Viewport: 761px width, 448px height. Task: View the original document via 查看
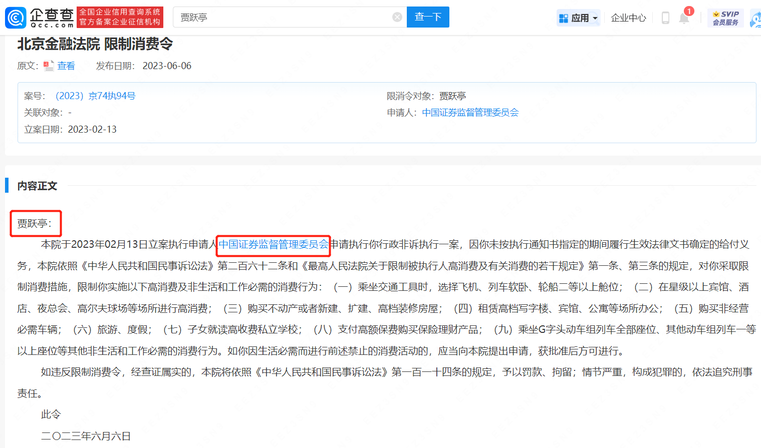click(66, 66)
